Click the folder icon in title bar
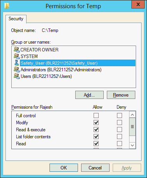 click(x=7, y=6)
